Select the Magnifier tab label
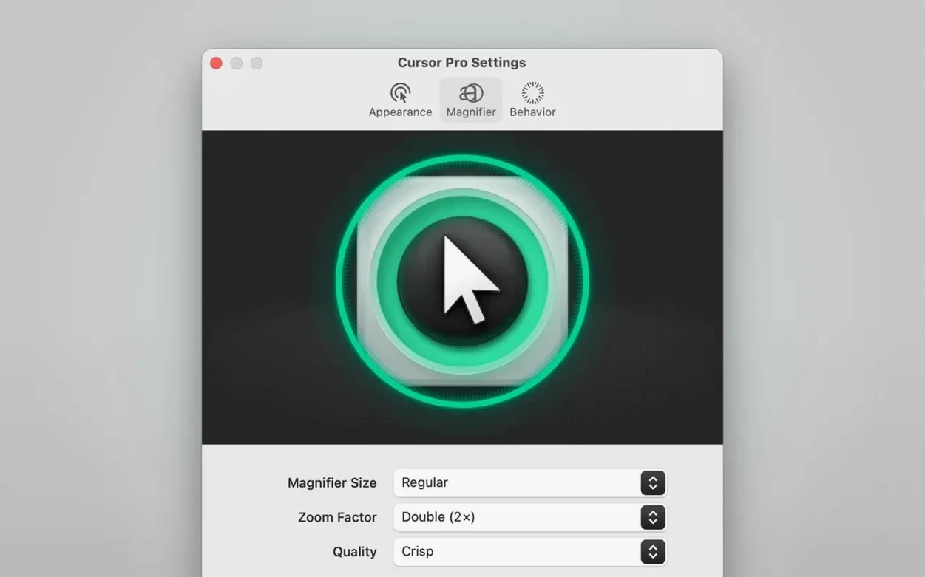Screen dimensions: 925x577 (x=471, y=112)
